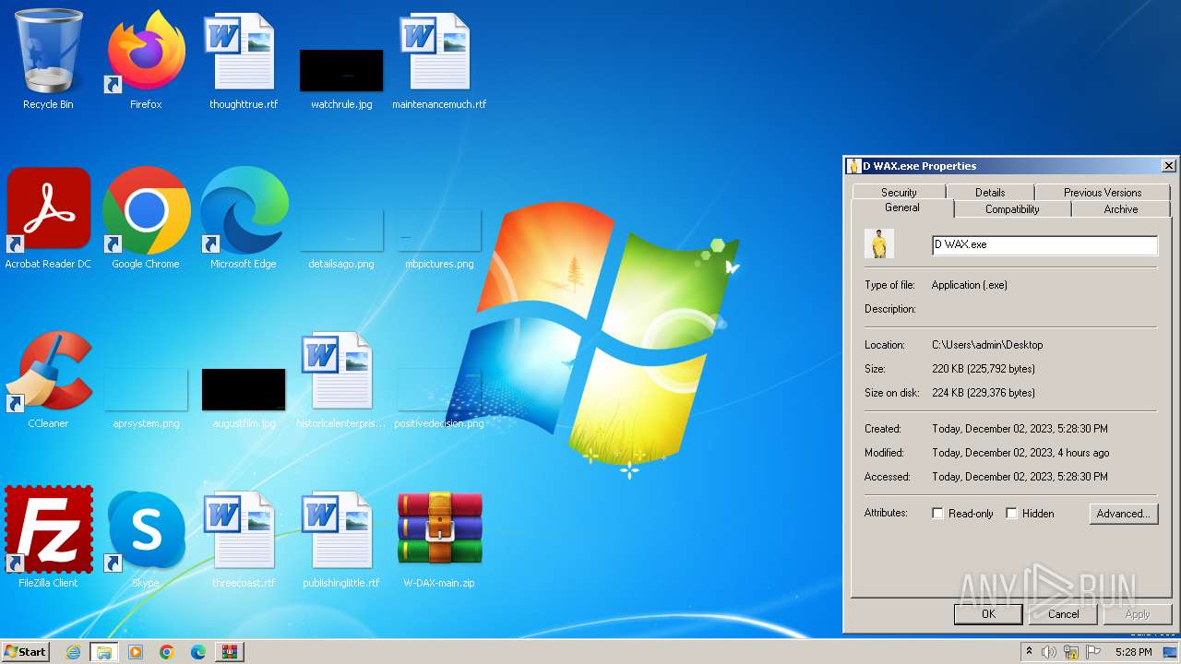Switch to the Security tab
1181x664 pixels.
pyautogui.click(x=899, y=192)
